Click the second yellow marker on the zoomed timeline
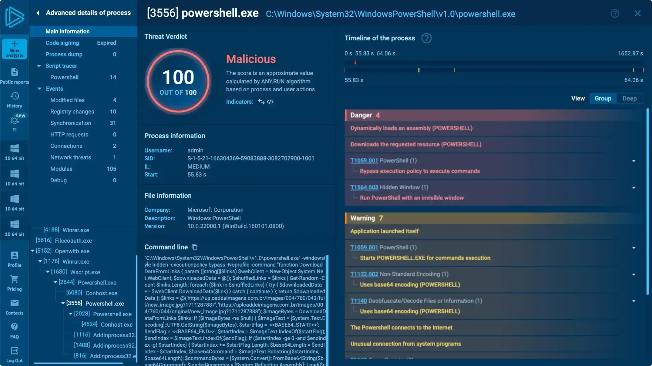The height and width of the screenshot is (366, 652). point(455,70)
